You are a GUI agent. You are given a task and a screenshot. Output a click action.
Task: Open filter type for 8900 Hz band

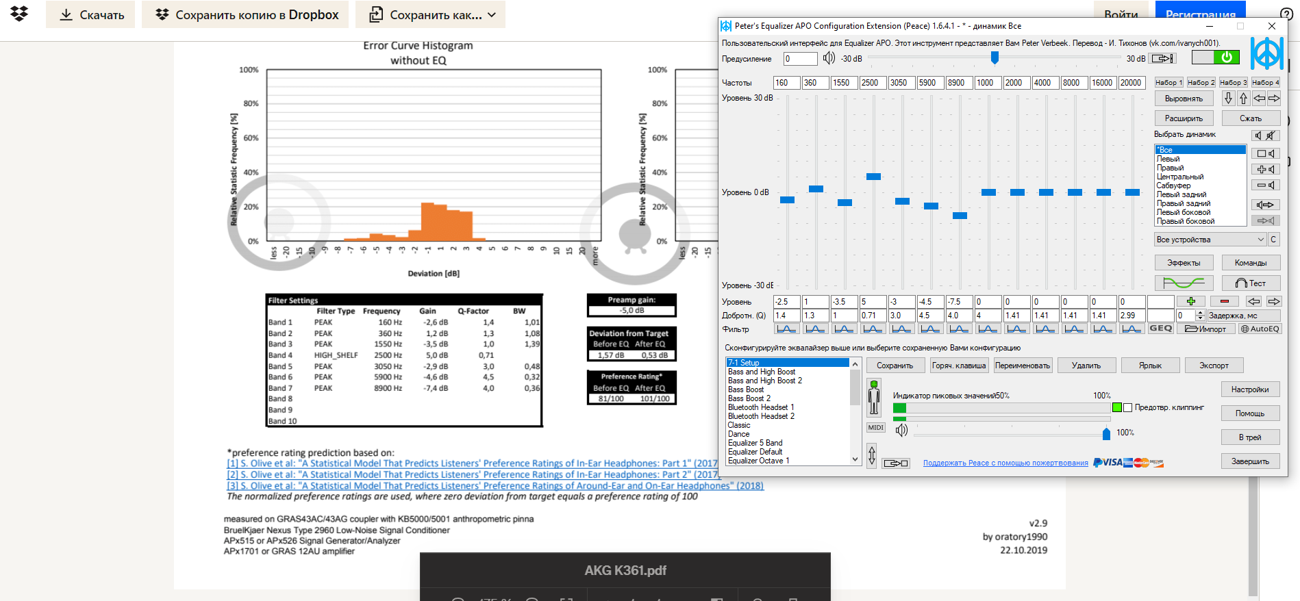pos(959,329)
